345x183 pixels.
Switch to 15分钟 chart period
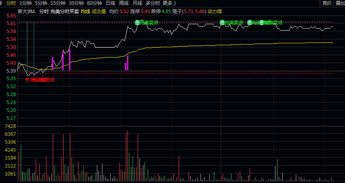(58, 3)
